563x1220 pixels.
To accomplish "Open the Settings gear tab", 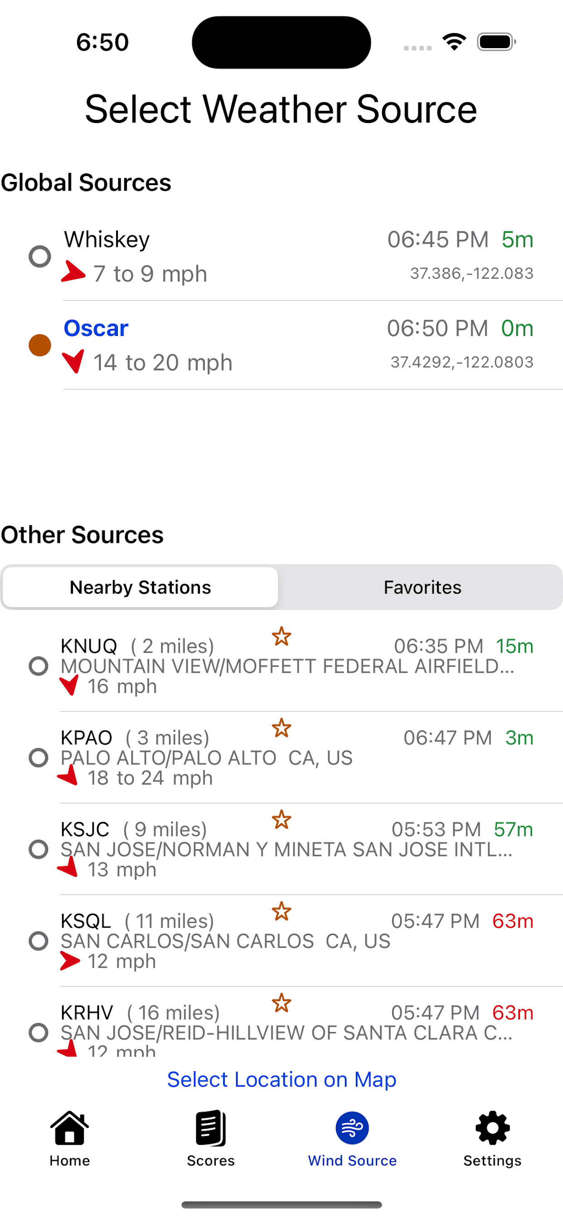I will [492, 1128].
